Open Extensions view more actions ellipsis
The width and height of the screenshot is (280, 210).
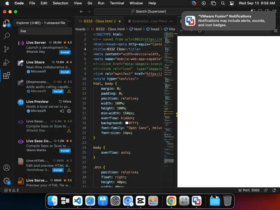pyautogui.click(x=69, y=21)
